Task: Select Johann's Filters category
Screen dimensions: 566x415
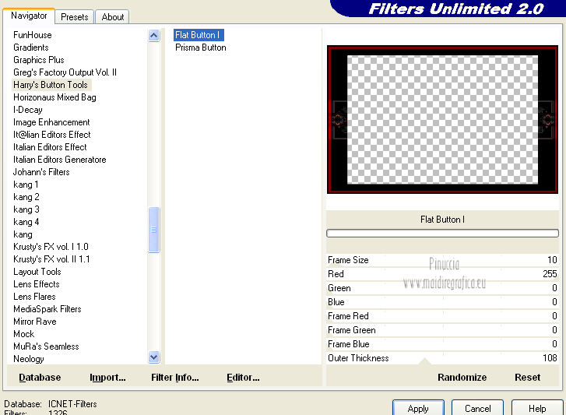Action: (41, 172)
